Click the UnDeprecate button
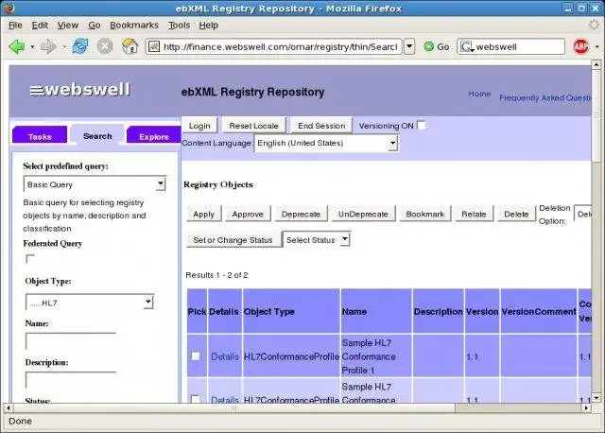Screen dimensions: 605x433 click(x=363, y=215)
